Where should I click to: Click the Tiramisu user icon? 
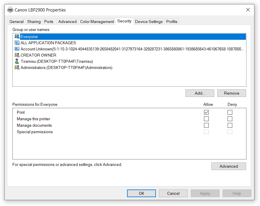tap(17, 61)
